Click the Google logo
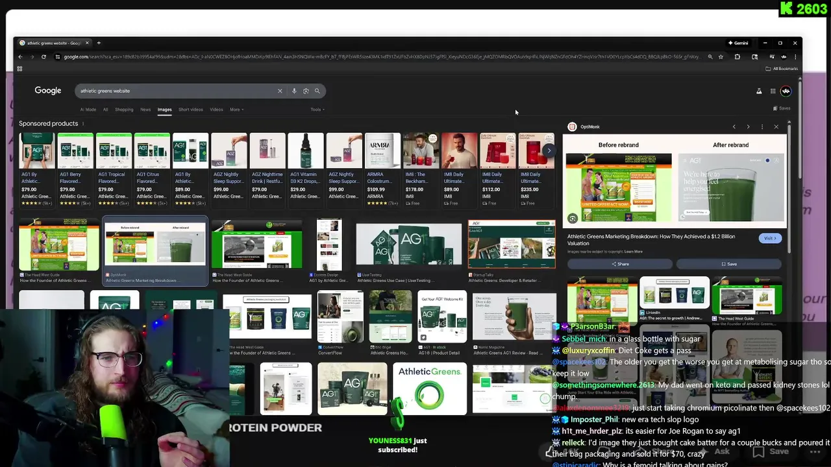 coord(48,91)
